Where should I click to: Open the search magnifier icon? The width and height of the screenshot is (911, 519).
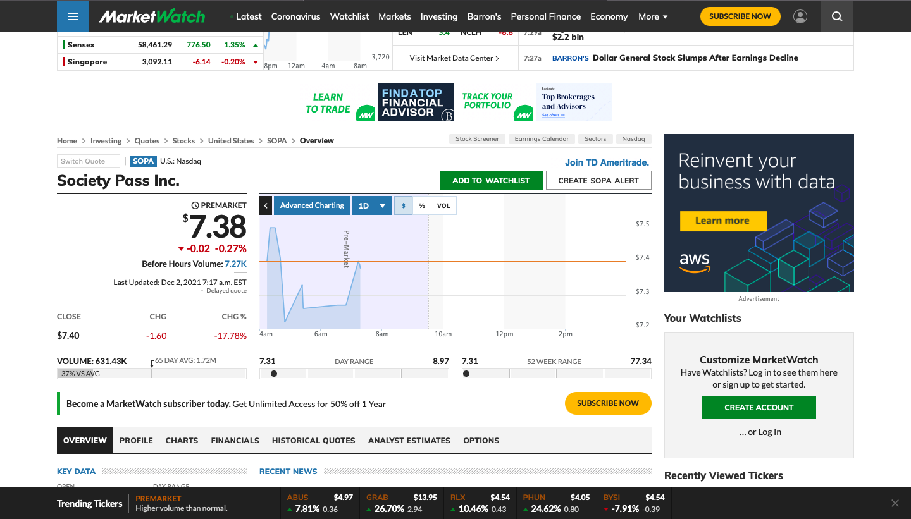(837, 16)
